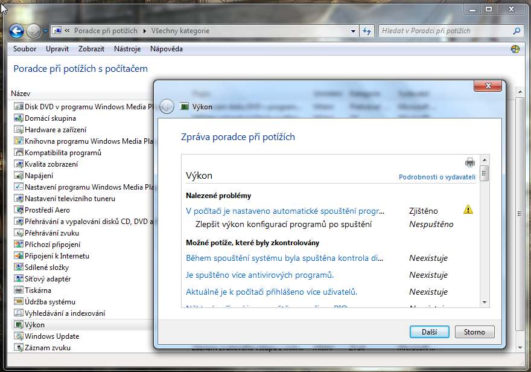This screenshot has width=531, height=372.
Task: Open 'Během spouštění systému byla spuštěna kontrola' link
Action: (x=284, y=258)
